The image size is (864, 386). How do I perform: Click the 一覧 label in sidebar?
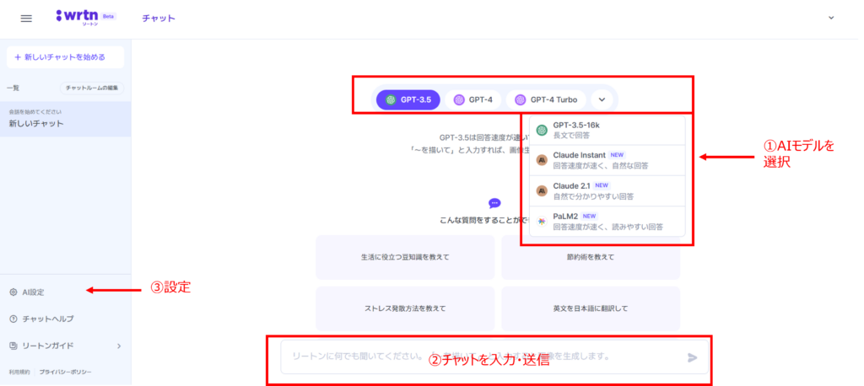tap(13, 88)
